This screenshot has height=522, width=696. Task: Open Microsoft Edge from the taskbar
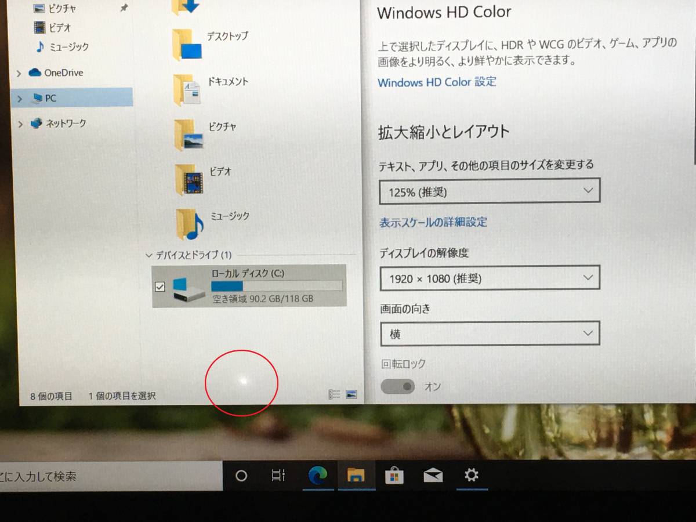[x=318, y=476]
